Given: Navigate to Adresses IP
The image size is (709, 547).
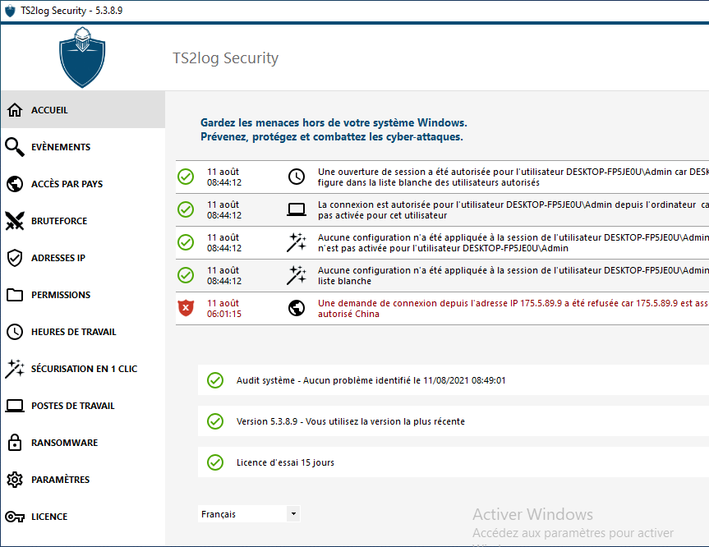Looking at the screenshot, I should 83,258.
